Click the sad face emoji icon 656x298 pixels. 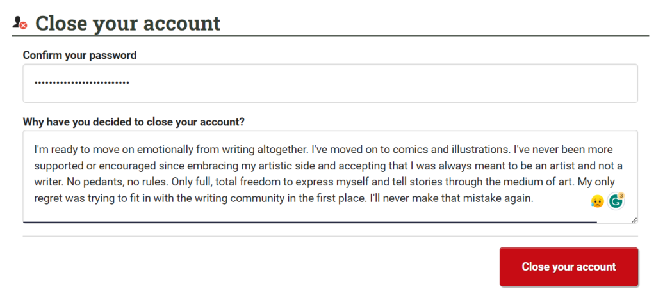[598, 201]
